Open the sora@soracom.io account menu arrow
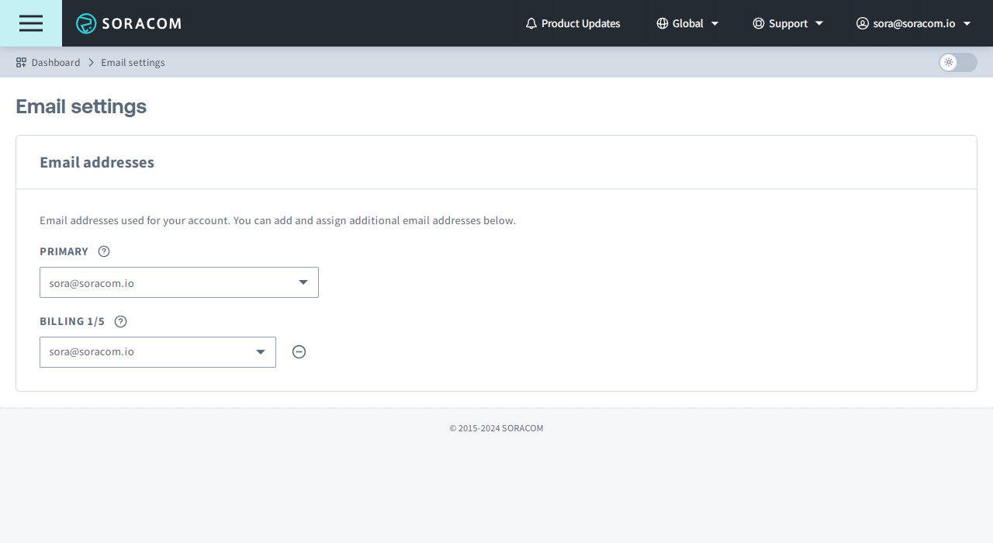 [x=967, y=23]
